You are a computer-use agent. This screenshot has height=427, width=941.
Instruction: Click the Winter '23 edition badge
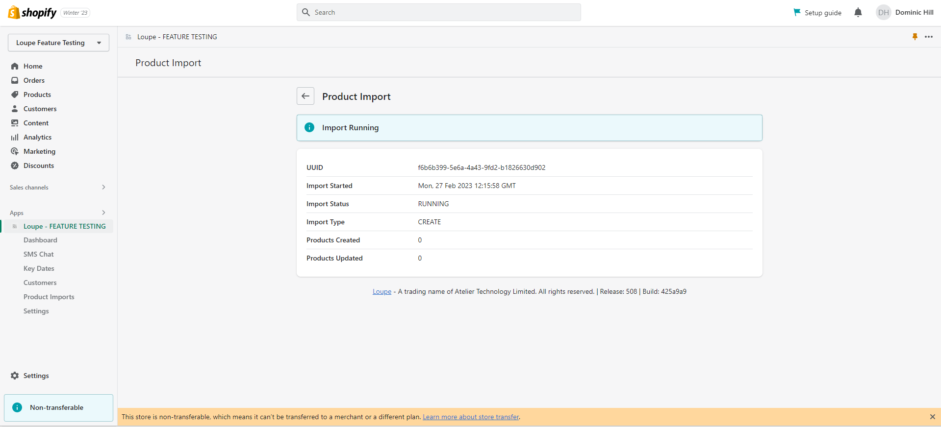point(75,13)
